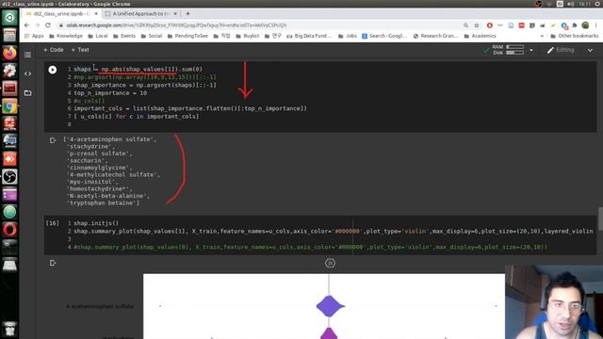This screenshot has width=603, height=339.
Task: Open the Editing mode dropdown
Action: 561,50
